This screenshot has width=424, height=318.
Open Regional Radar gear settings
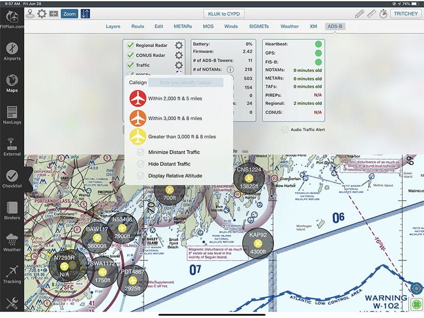coord(179,46)
